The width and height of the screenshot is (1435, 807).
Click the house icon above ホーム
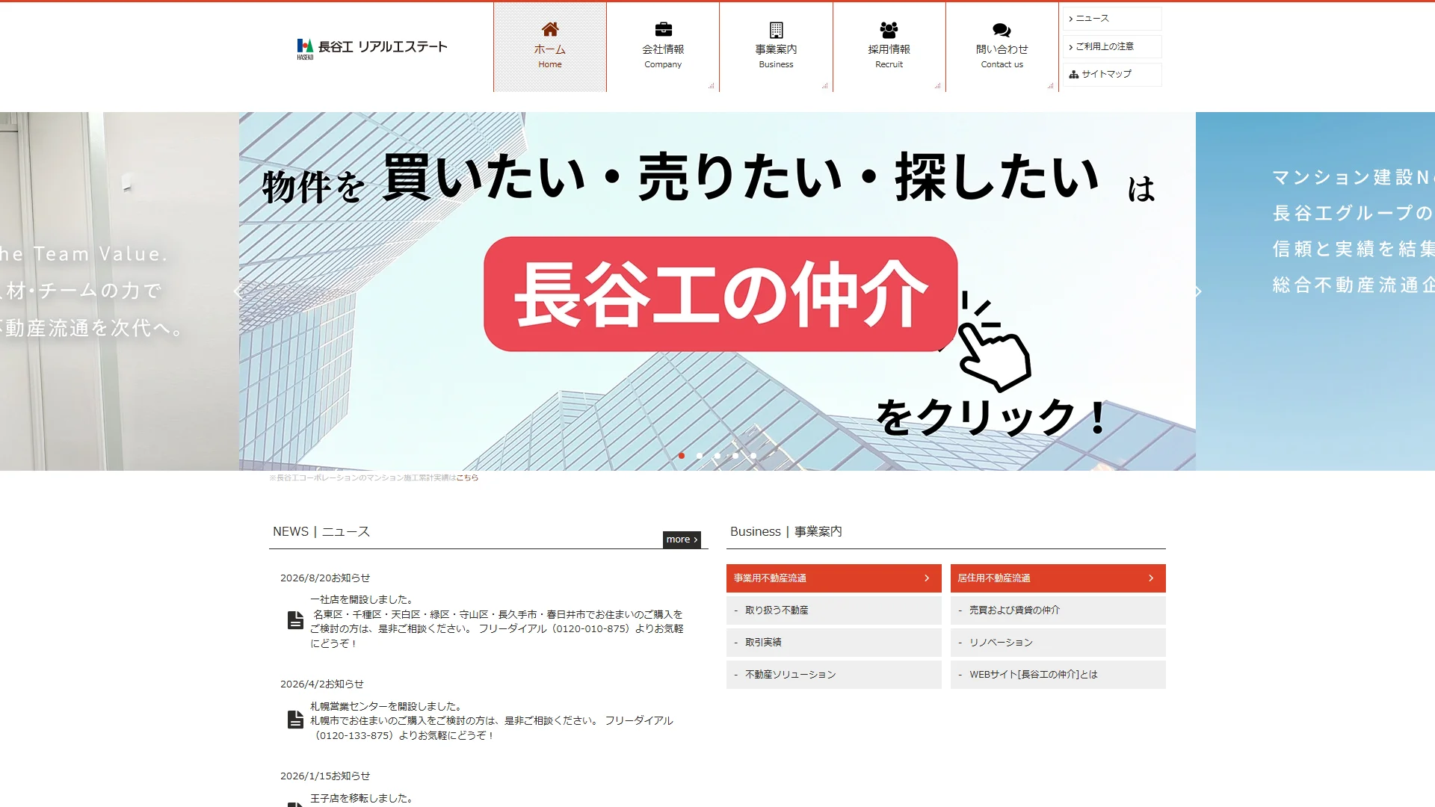click(x=550, y=29)
